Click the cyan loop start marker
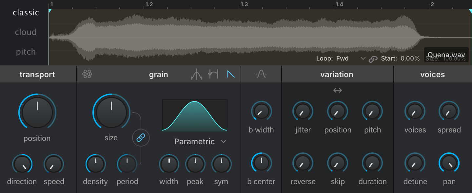Viewport: 472px width, 193px height. 50,11
